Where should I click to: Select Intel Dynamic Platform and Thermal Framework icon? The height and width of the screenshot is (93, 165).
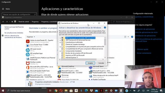(28, 59)
